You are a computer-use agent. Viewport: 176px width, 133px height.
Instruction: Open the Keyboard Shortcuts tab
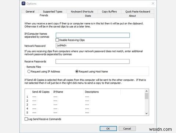[82, 12]
